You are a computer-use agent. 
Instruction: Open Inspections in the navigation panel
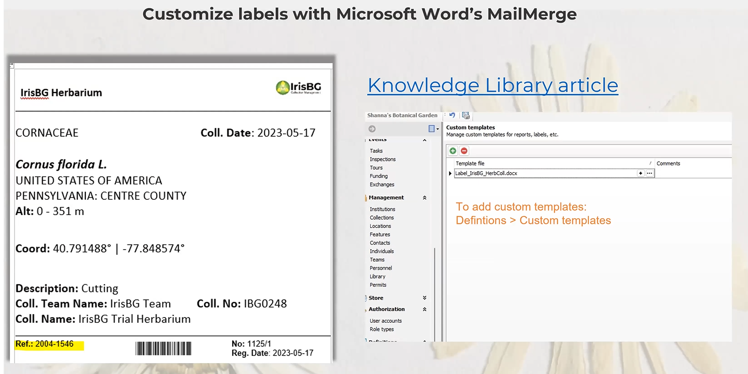coord(383,159)
